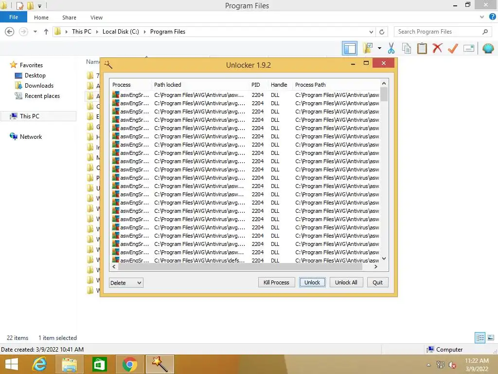Click horizontal scrollbar left arrow in Unlocker

coord(114,266)
